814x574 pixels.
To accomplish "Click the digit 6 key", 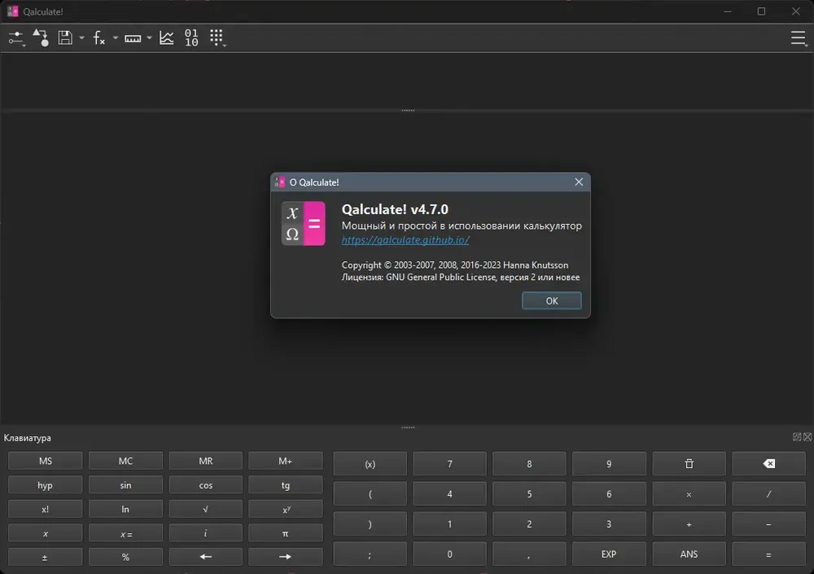I will pyautogui.click(x=609, y=494).
